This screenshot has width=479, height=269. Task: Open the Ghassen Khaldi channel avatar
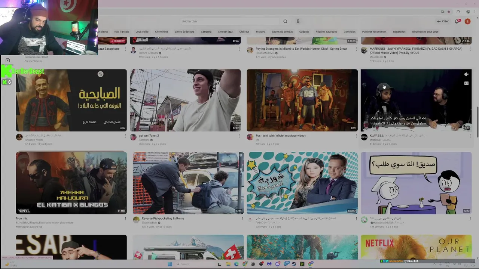(x=19, y=137)
